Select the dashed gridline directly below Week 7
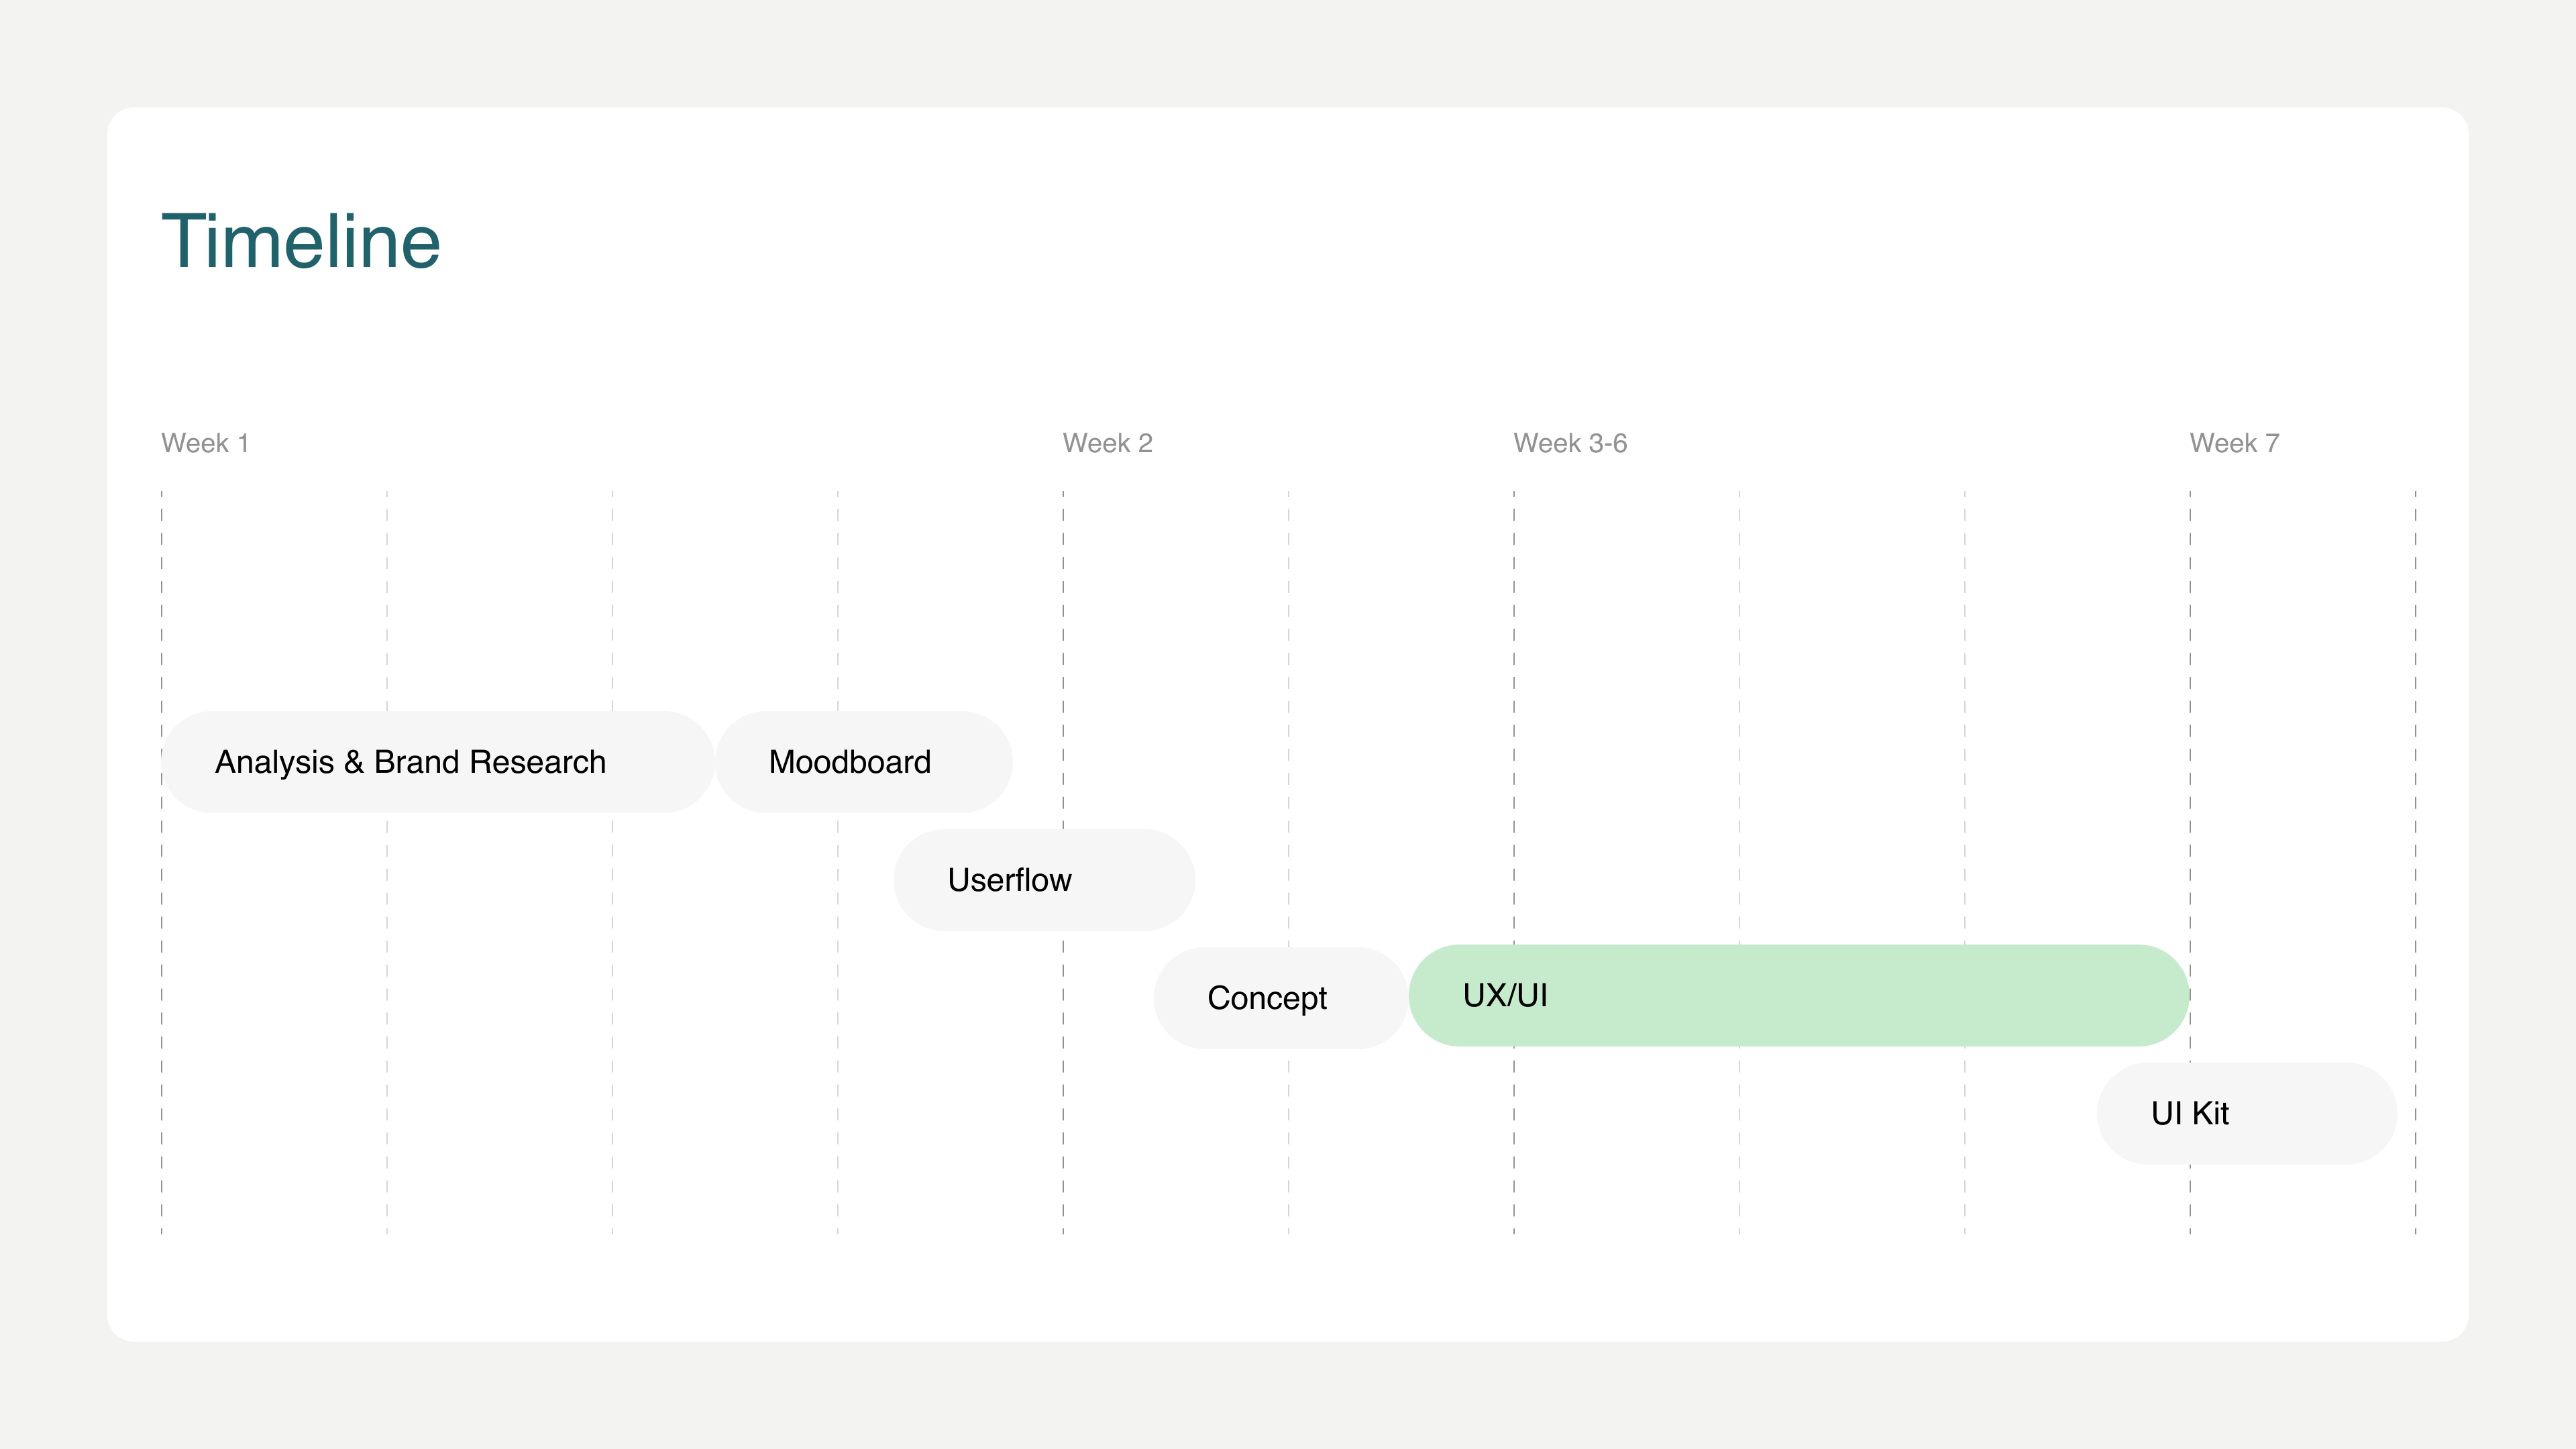Image resolution: width=2576 pixels, height=1449 pixels. 2190,600
